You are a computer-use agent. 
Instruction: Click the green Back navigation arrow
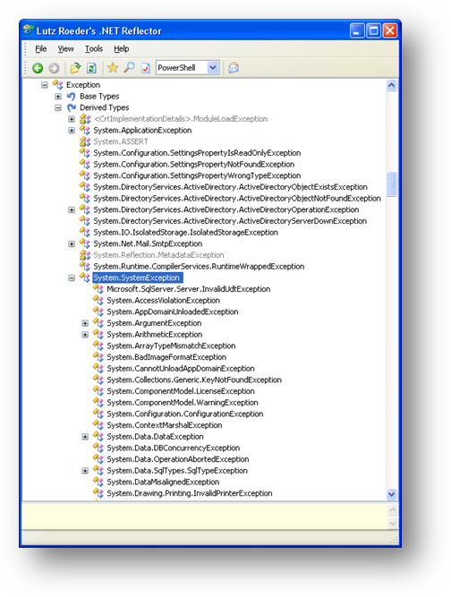pyautogui.click(x=38, y=68)
